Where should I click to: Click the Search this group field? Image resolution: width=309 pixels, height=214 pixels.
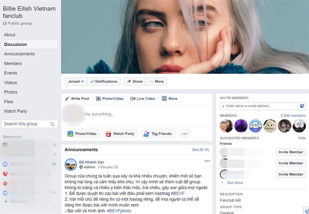click(x=29, y=124)
